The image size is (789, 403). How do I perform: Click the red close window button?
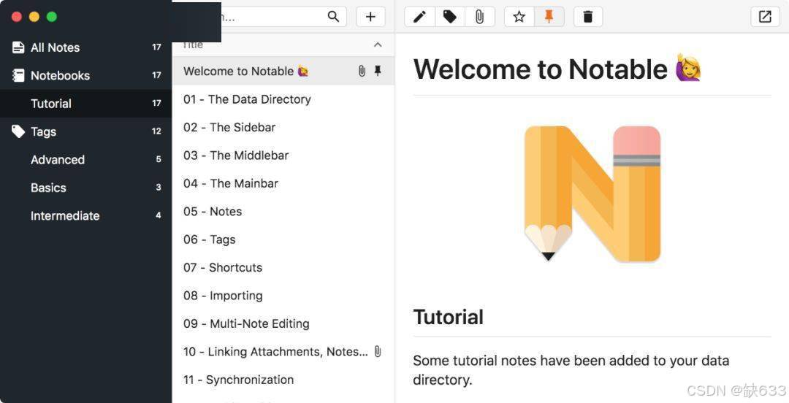(x=17, y=17)
